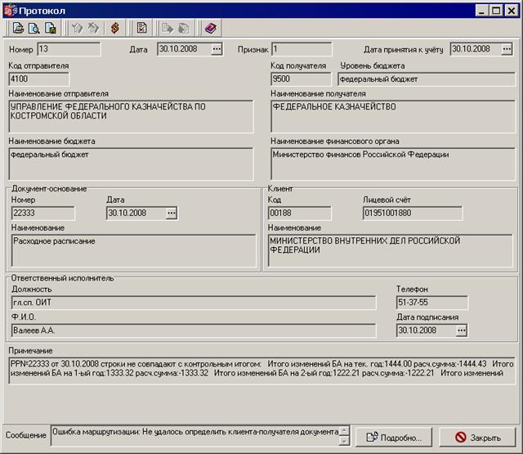Image resolution: width=523 pixels, height=454 pixels.
Task: Click the Ответственный исполнитель group label
Action: click(x=62, y=278)
